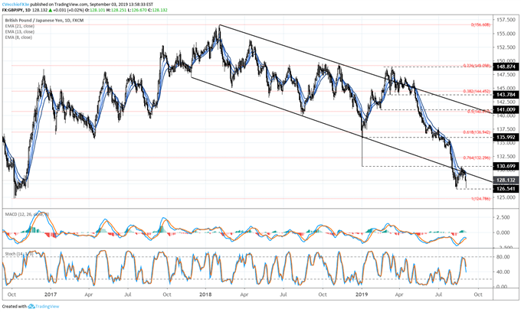The height and width of the screenshot is (312, 521).
Task: Click the +0.031 (+0.02%) price change text
Action: pos(67,10)
